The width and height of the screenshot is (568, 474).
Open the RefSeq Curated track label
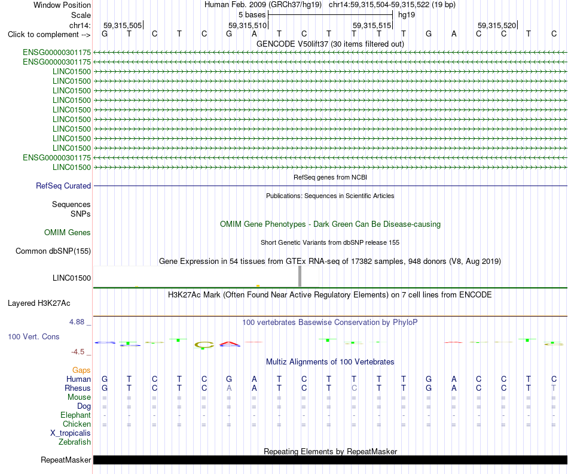[x=63, y=186]
